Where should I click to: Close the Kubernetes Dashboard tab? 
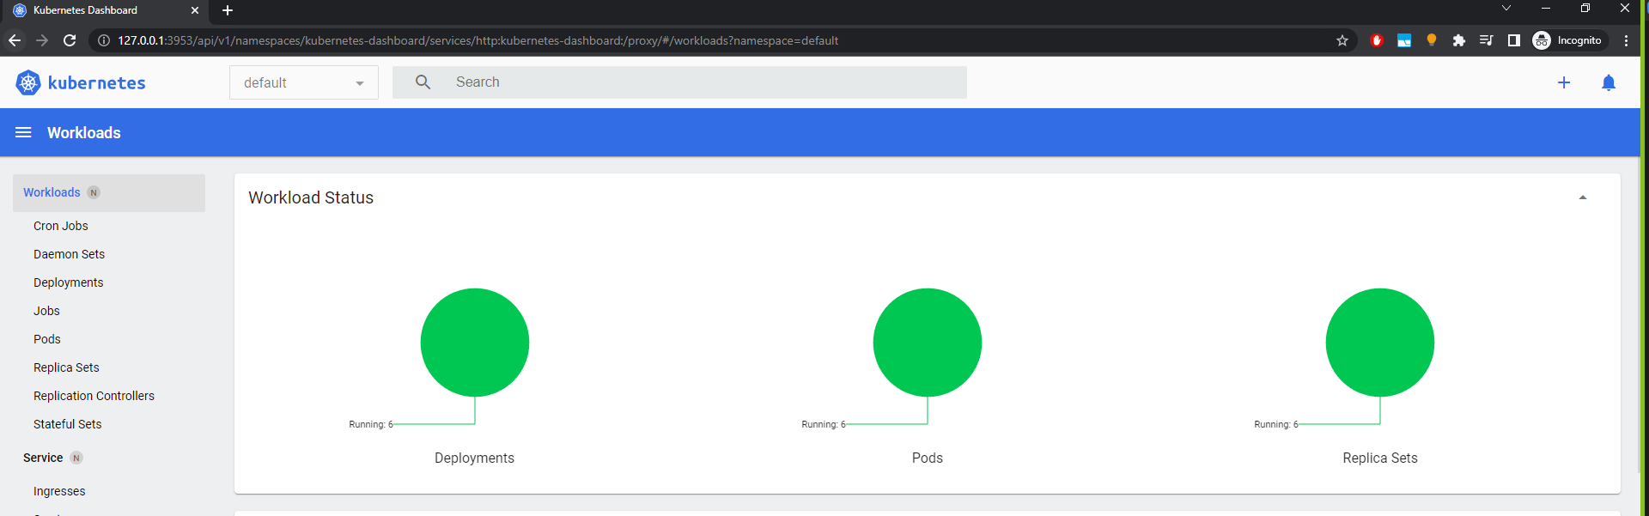tap(195, 10)
